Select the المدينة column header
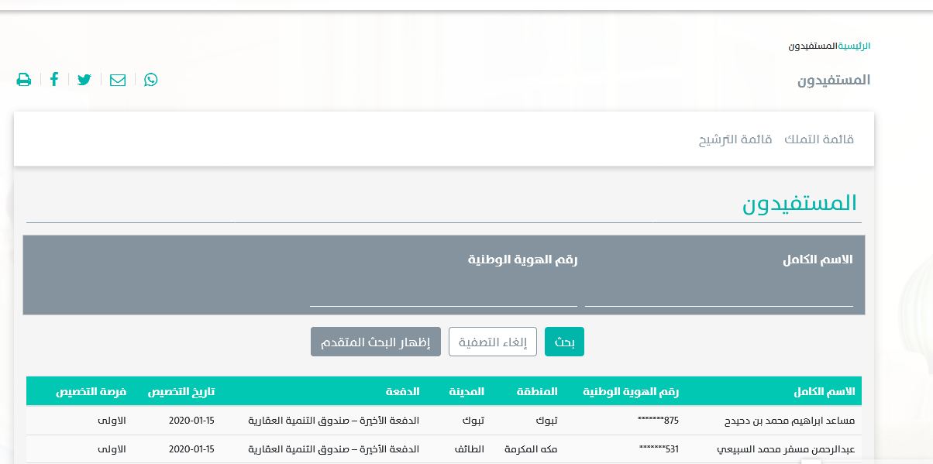Screen dimensions: 933x464 coord(466,391)
